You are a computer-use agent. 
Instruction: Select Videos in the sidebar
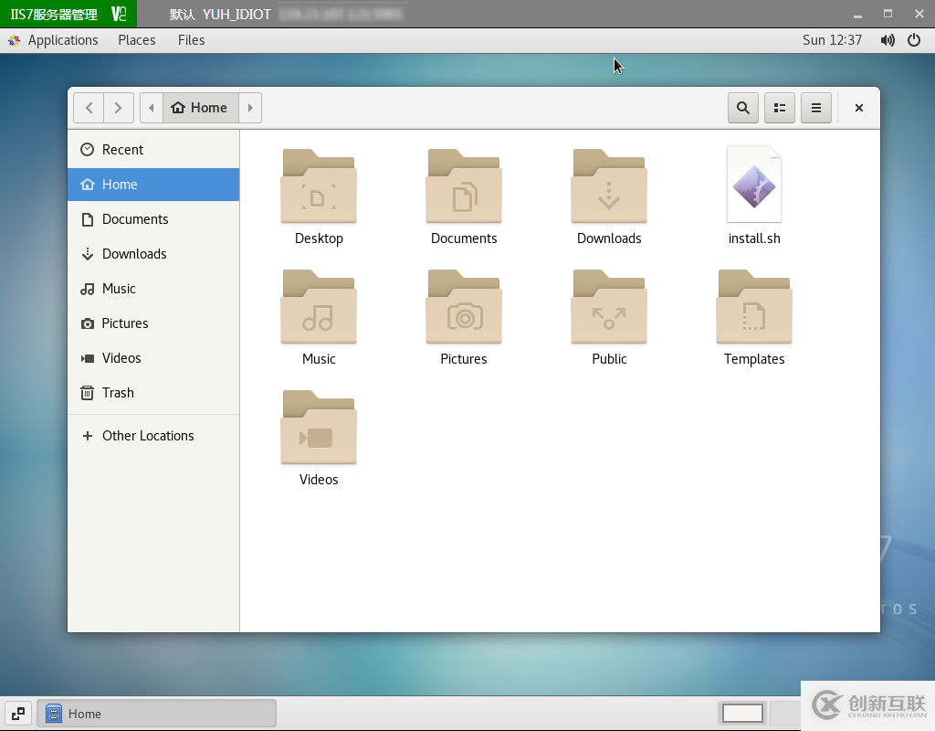(x=153, y=358)
